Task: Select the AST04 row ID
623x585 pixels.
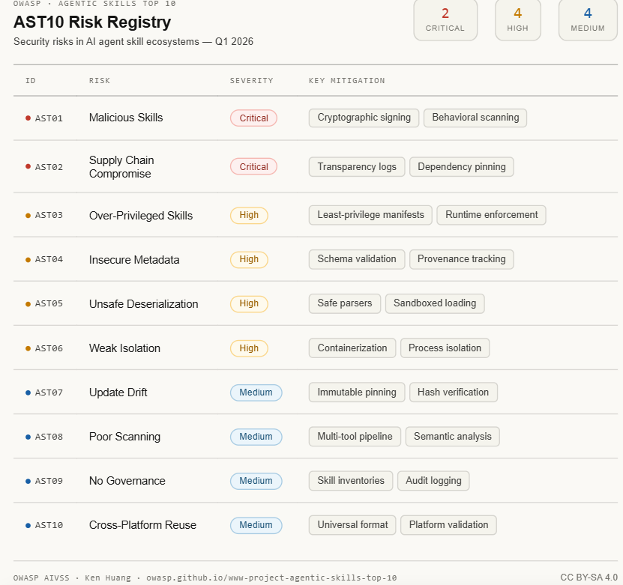Action: 49,259
